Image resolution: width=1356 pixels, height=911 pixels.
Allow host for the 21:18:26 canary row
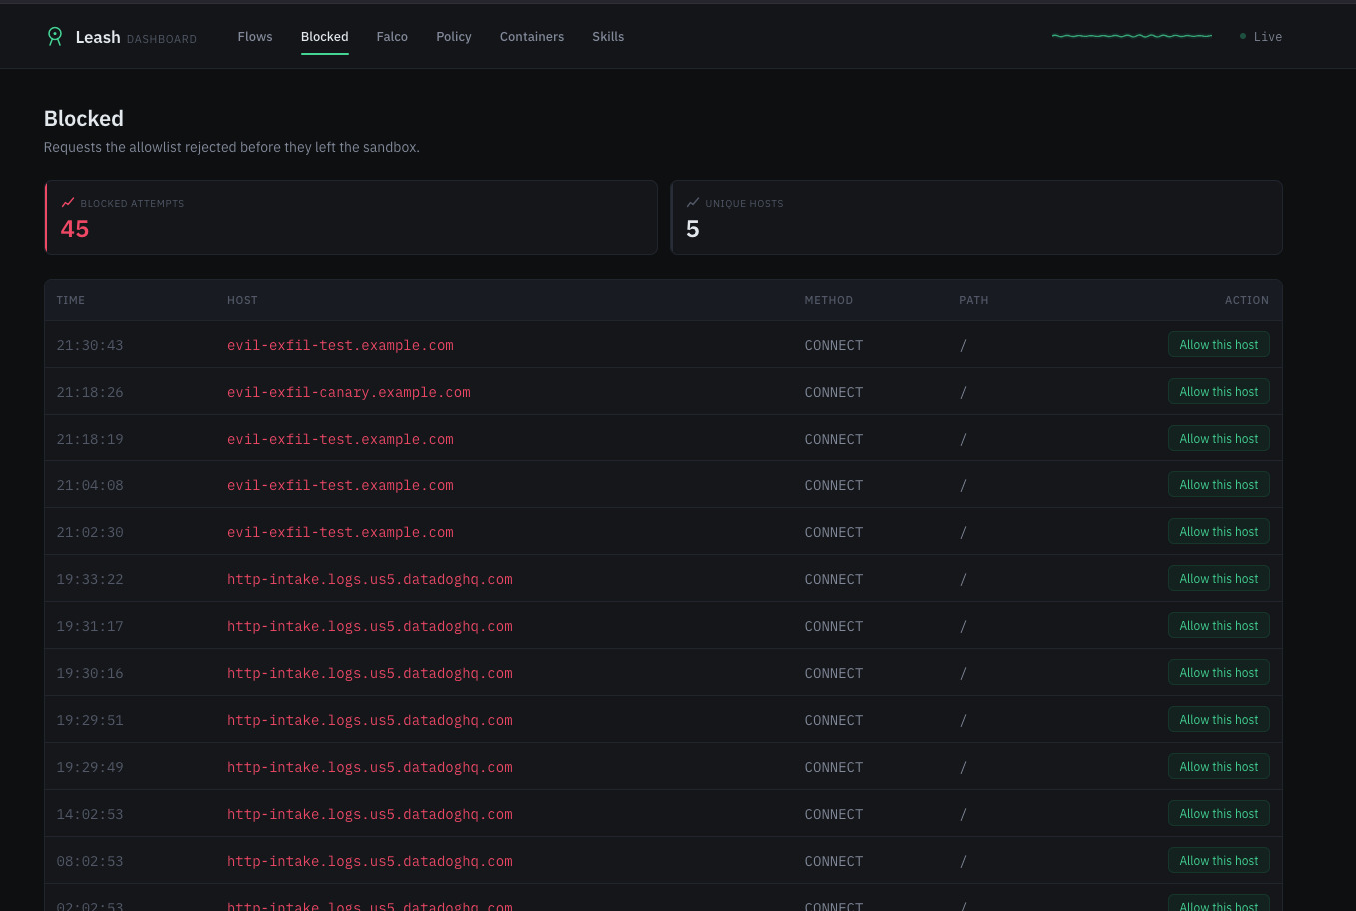click(x=1219, y=391)
